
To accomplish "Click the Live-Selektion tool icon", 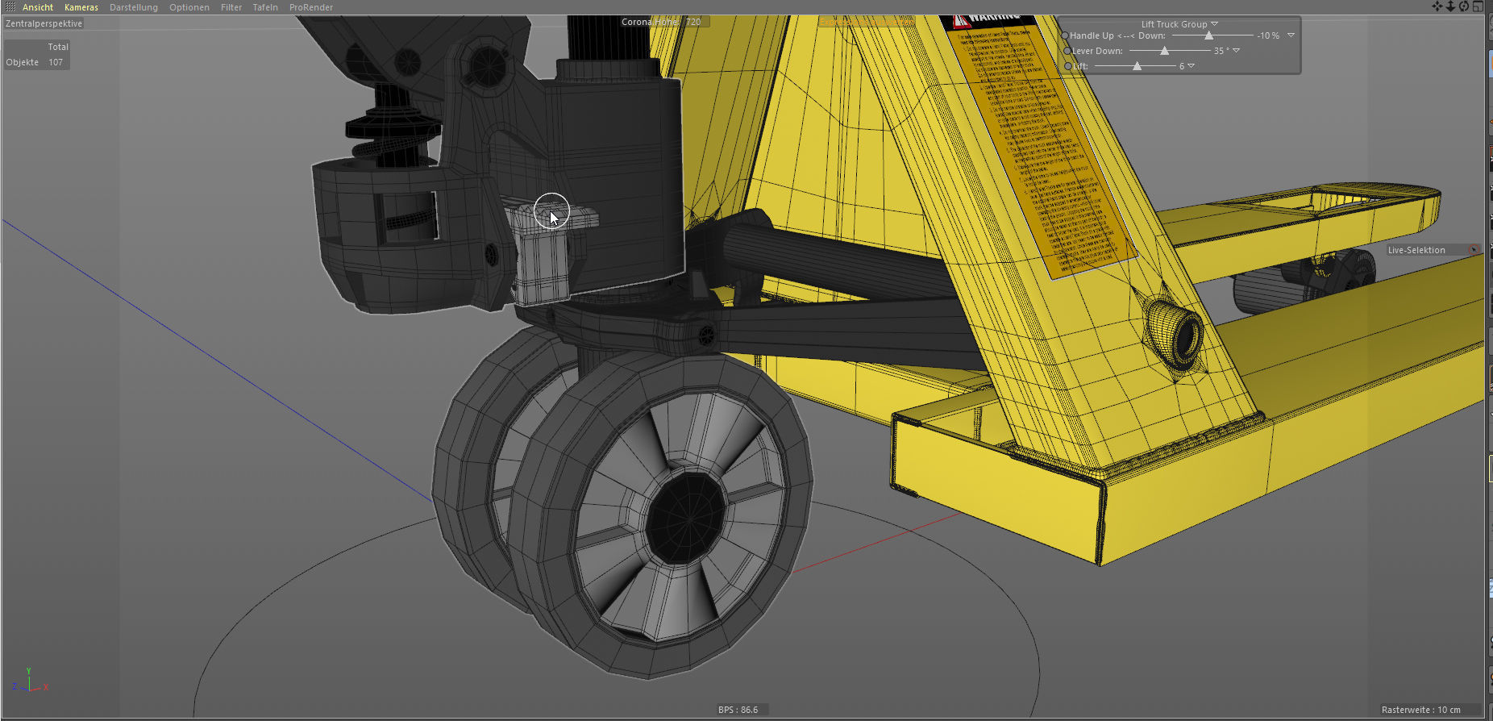I will tap(1474, 250).
